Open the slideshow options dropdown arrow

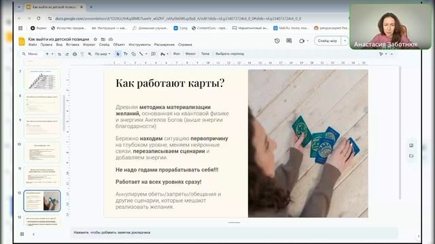click(345, 41)
